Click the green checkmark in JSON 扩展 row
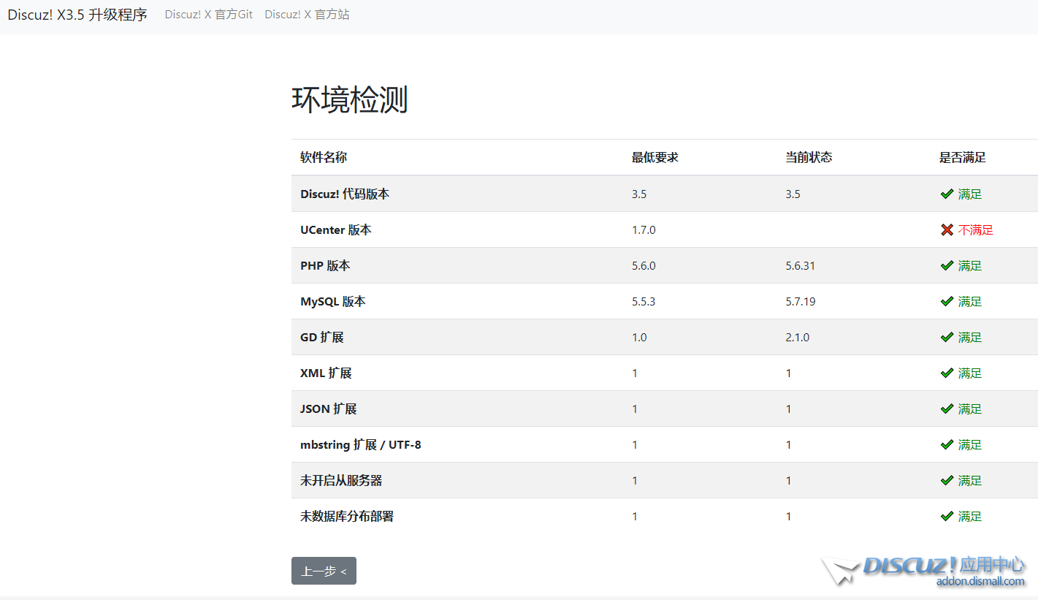1038x600 pixels. [x=947, y=409]
